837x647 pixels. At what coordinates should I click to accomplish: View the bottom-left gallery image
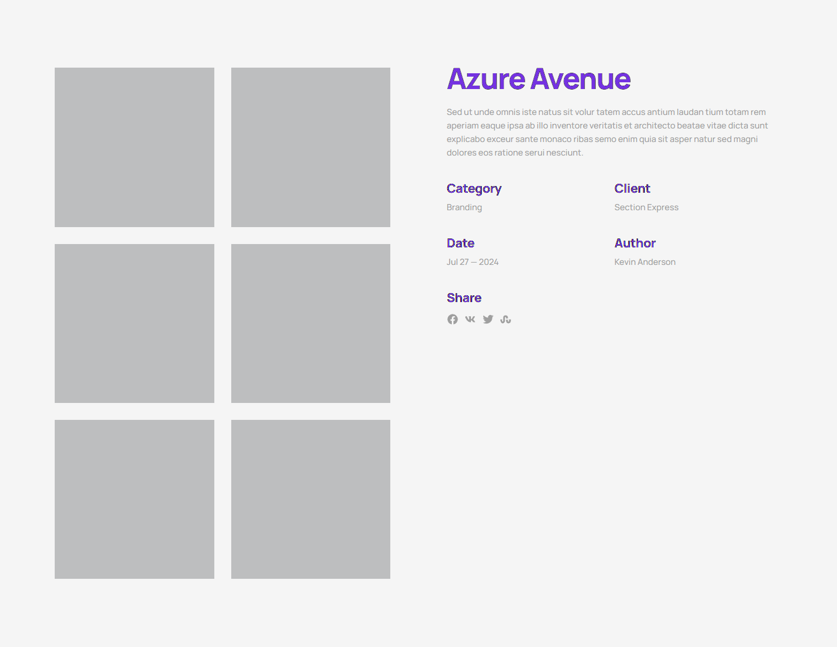134,499
